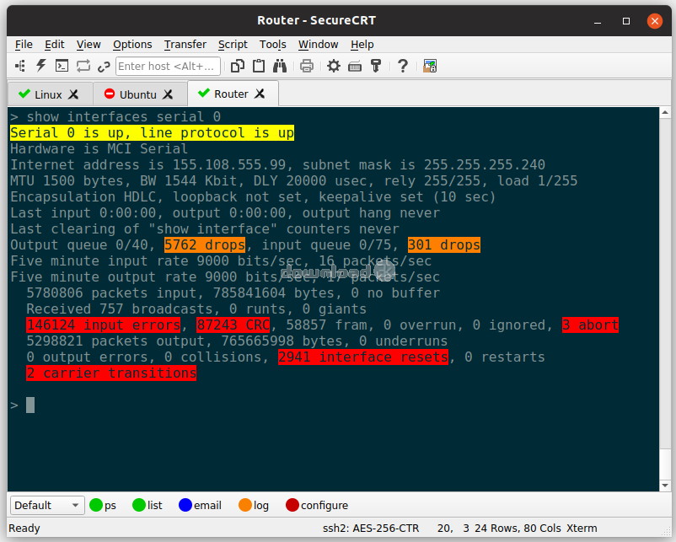Click the '146124 input errors' text
Viewport: 676px width, 542px height.
(x=104, y=325)
